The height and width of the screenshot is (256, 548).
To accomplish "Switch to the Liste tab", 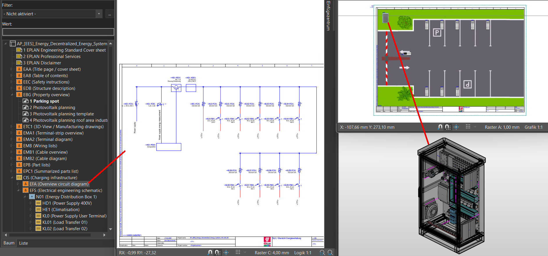I will tap(24, 243).
